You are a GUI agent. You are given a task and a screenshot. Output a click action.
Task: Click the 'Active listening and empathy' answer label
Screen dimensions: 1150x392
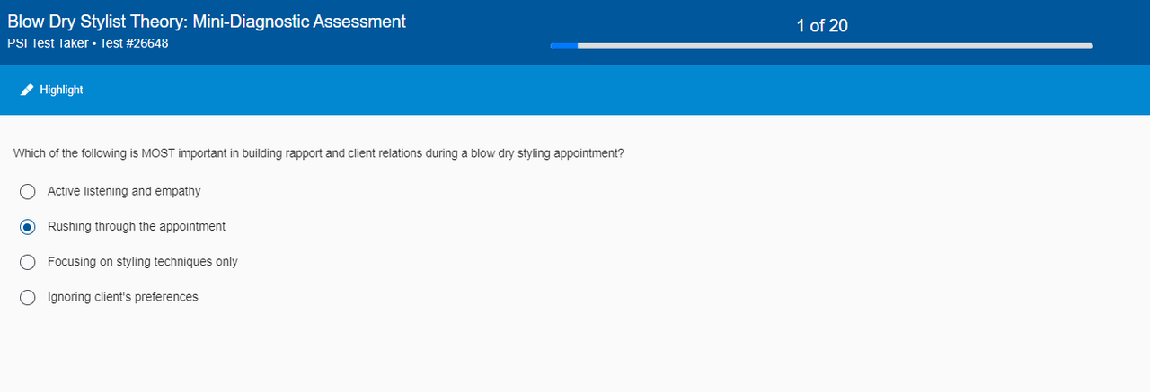(x=124, y=191)
